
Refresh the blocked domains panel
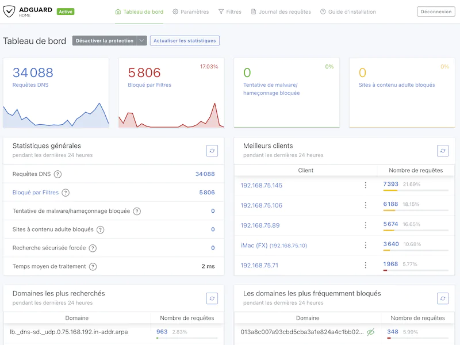[443, 298]
